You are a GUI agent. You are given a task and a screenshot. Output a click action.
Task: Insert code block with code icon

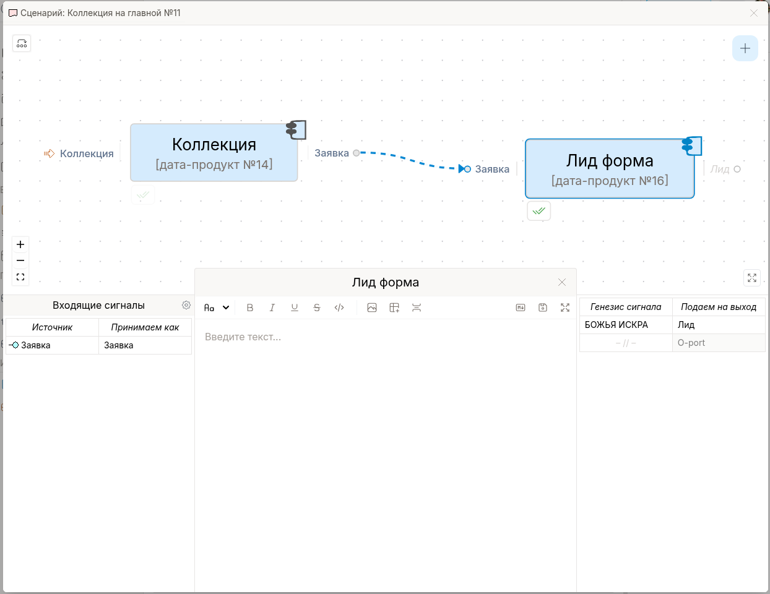tap(339, 308)
